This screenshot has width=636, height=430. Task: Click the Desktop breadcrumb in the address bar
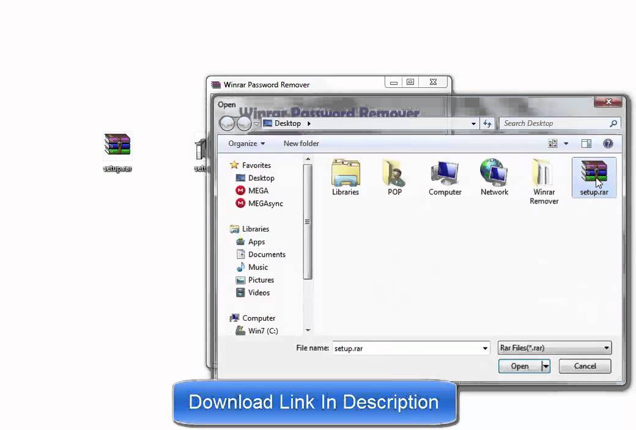[287, 123]
